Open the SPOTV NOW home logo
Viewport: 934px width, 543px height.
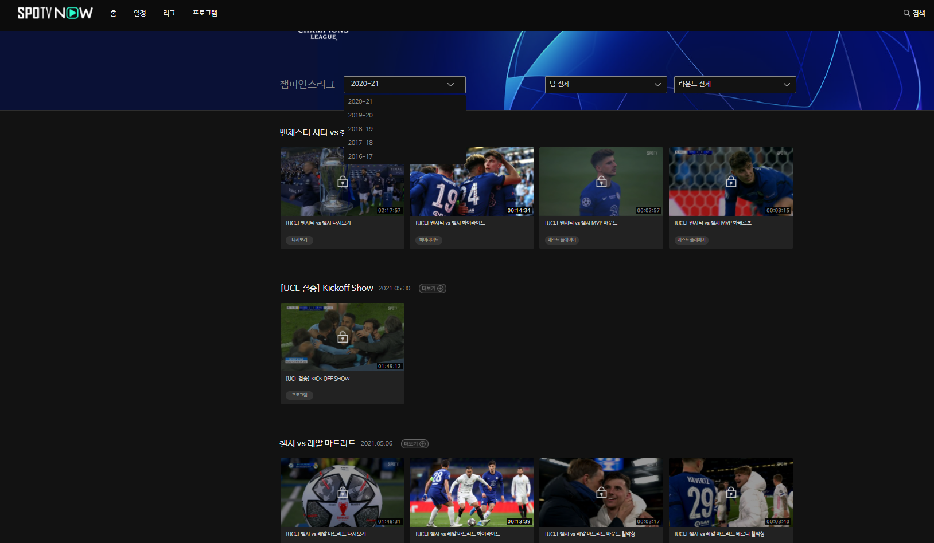click(x=55, y=13)
